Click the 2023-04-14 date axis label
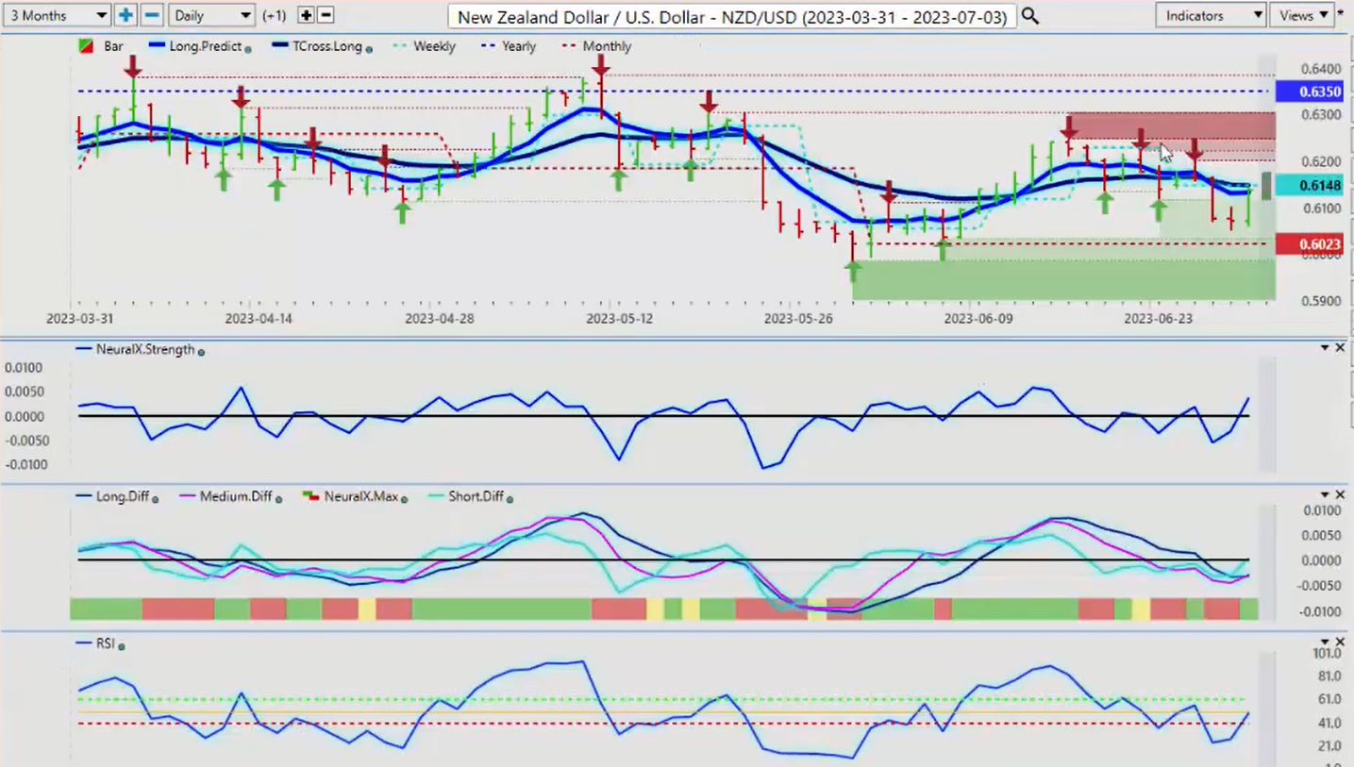 [x=259, y=319]
